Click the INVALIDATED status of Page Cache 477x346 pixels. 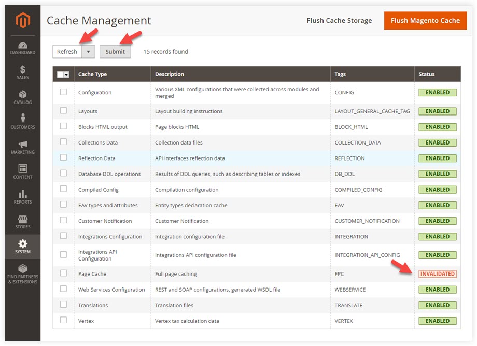click(x=438, y=274)
